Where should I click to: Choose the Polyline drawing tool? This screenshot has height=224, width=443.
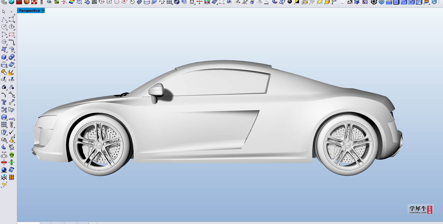pos(4,20)
